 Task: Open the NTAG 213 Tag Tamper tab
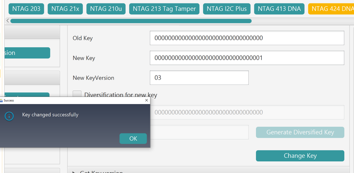[x=164, y=9]
